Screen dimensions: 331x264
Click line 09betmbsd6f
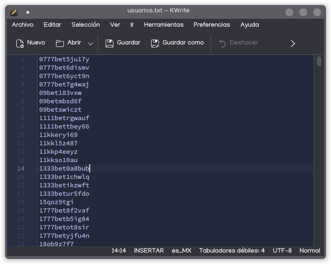click(60, 101)
